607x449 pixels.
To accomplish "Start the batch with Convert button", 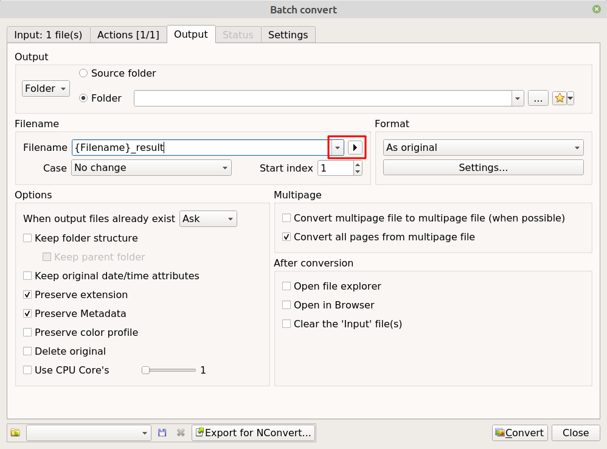I will pos(519,433).
